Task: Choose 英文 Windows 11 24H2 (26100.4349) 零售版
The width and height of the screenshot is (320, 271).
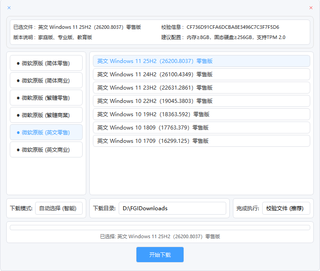Action: pyautogui.click(x=201, y=75)
